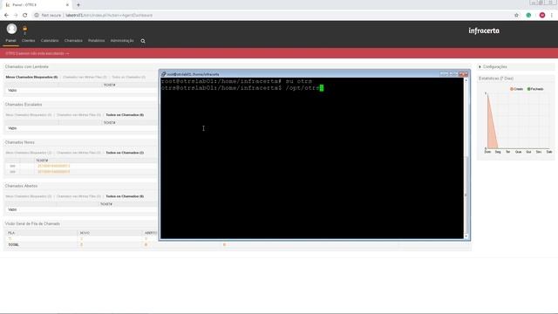
Task: Open a new browser tab
Action: pos(78,5)
